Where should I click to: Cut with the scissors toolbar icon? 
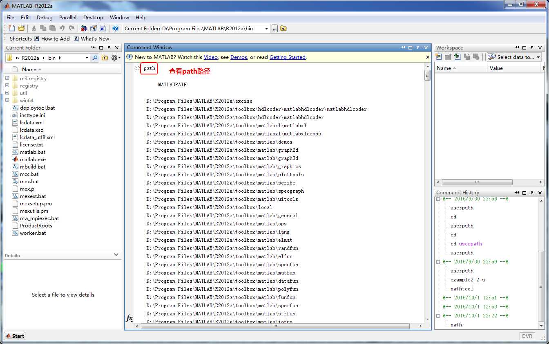click(x=33, y=28)
